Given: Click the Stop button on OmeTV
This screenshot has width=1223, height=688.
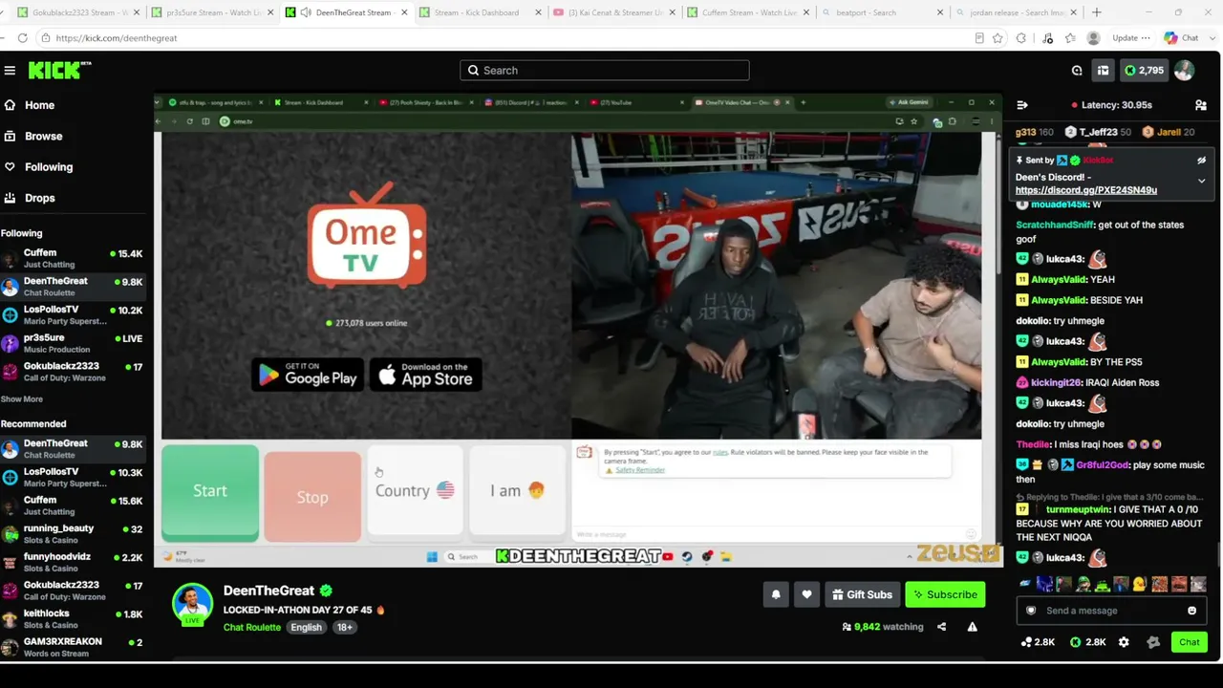Looking at the screenshot, I should [312, 496].
